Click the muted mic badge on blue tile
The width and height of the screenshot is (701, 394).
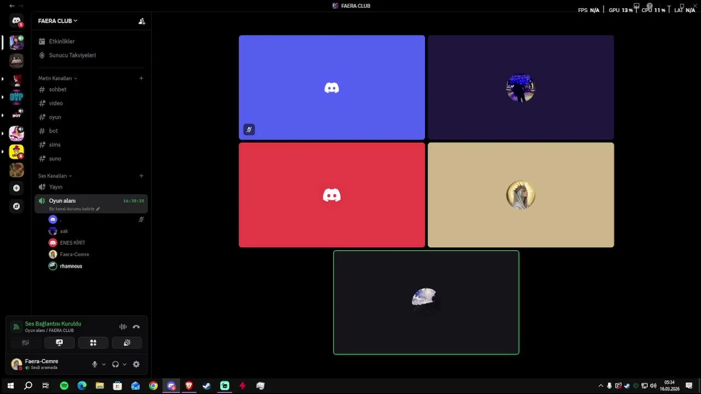pyautogui.click(x=249, y=130)
